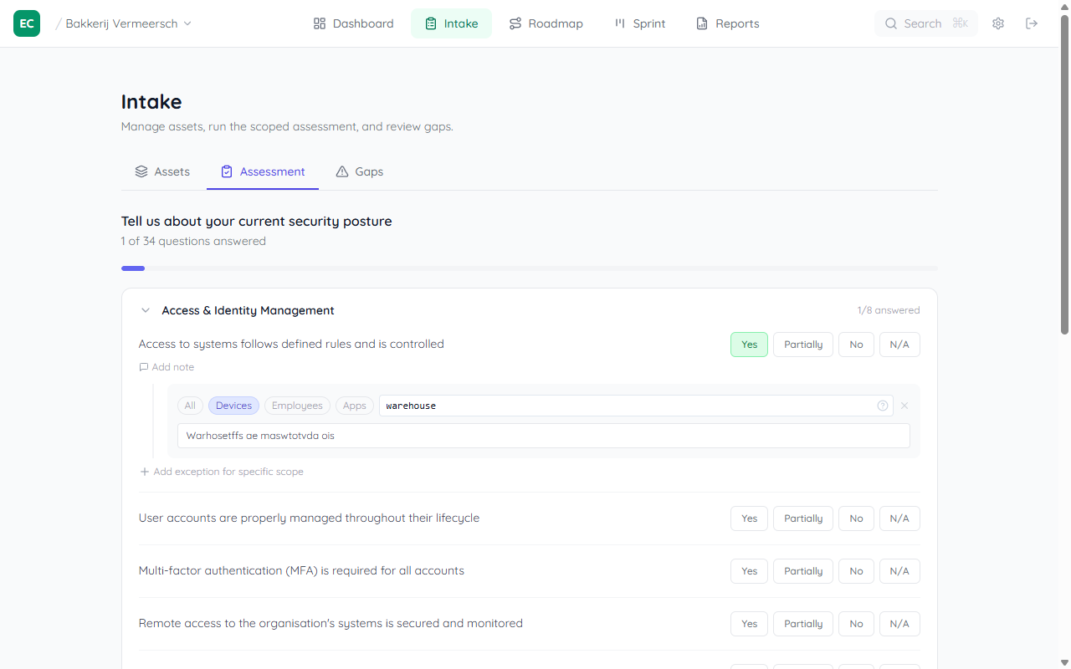Toggle the Employees scope chip

(297, 405)
